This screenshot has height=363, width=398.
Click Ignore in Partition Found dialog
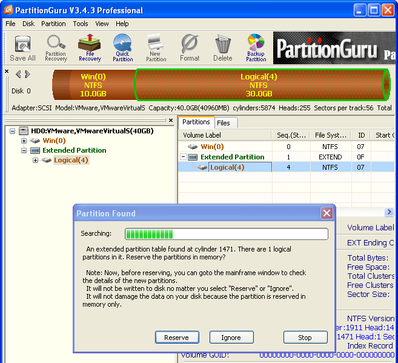click(x=231, y=338)
